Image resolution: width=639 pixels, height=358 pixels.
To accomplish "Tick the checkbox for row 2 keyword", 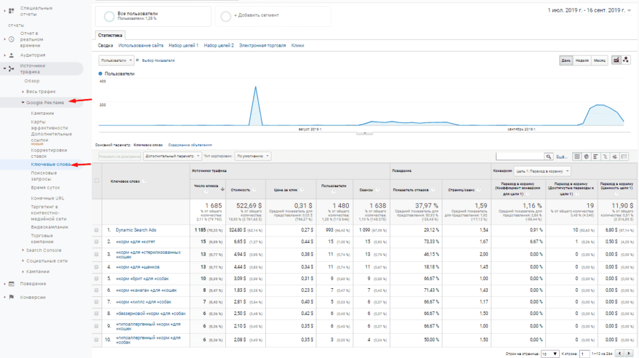I will [x=96, y=241].
